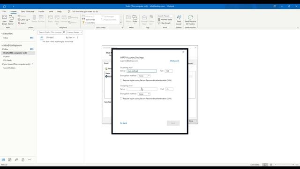
Task: Collapse the info@ account folder tree
Action: pos(2,46)
